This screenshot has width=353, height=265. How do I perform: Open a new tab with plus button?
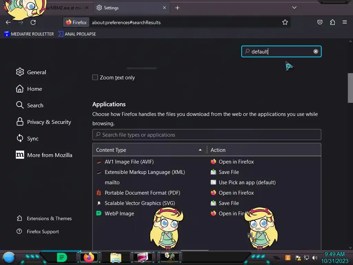tap(178, 8)
